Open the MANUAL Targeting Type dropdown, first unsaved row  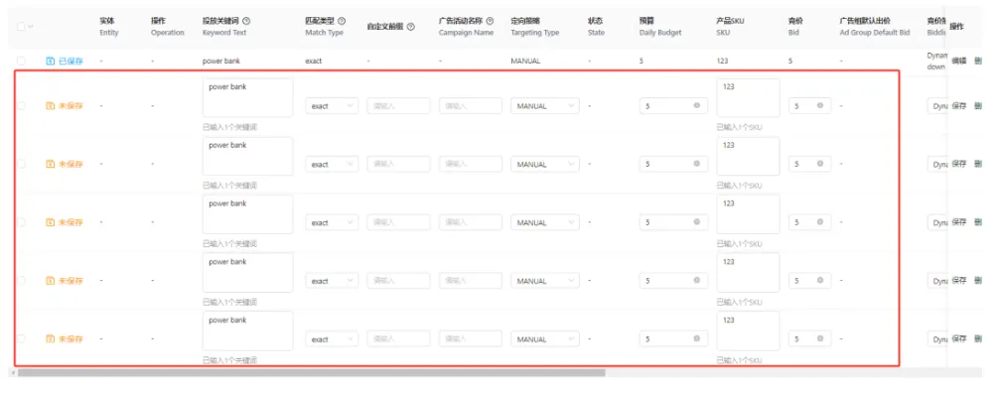tap(545, 106)
